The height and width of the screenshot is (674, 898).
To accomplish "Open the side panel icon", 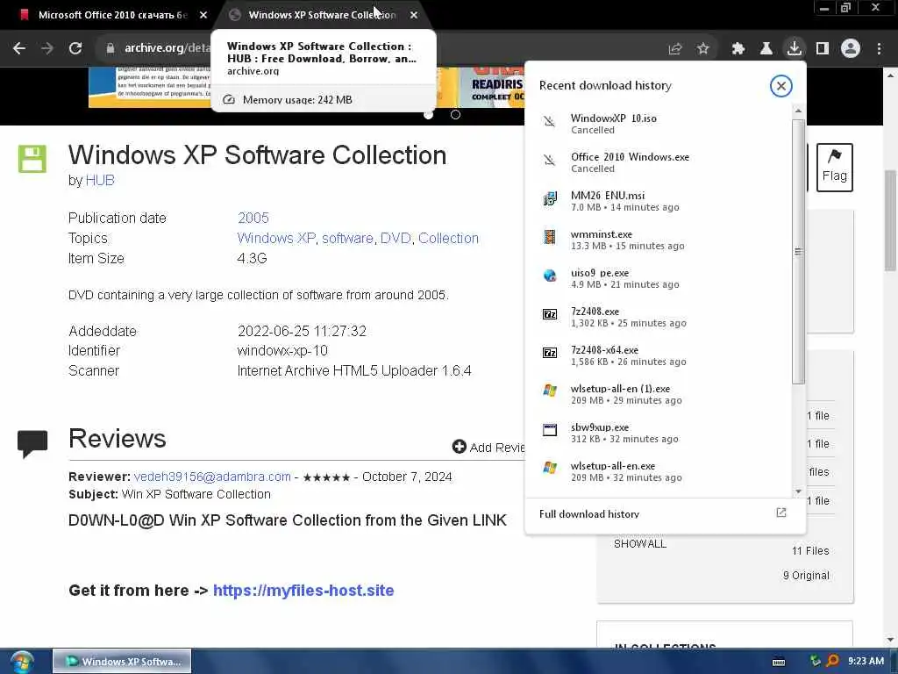I will click(823, 49).
